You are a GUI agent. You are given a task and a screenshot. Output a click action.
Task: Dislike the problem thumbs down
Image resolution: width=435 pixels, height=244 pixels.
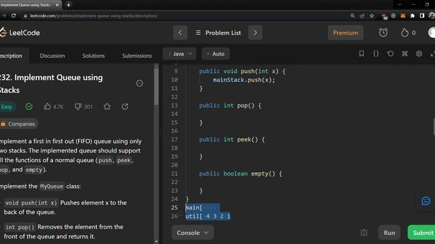click(x=78, y=106)
